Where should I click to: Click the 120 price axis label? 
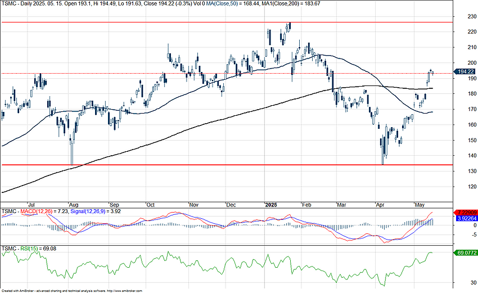pos(472,187)
